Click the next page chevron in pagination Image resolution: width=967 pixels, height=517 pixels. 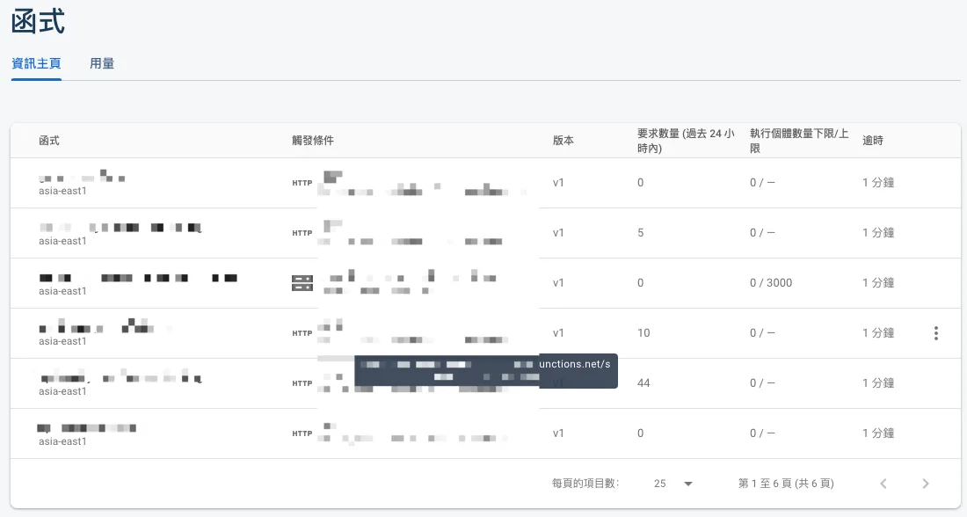point(925,484)
